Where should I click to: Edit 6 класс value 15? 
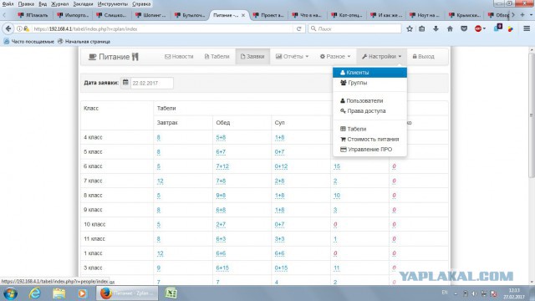[337, 166]
